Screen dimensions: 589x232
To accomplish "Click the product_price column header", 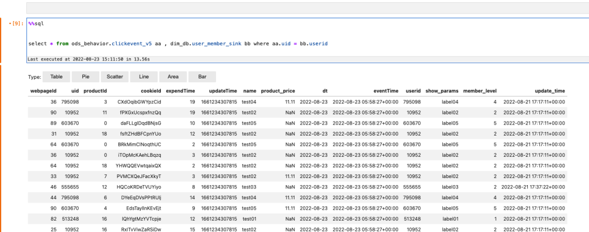I will click(278, 91).
